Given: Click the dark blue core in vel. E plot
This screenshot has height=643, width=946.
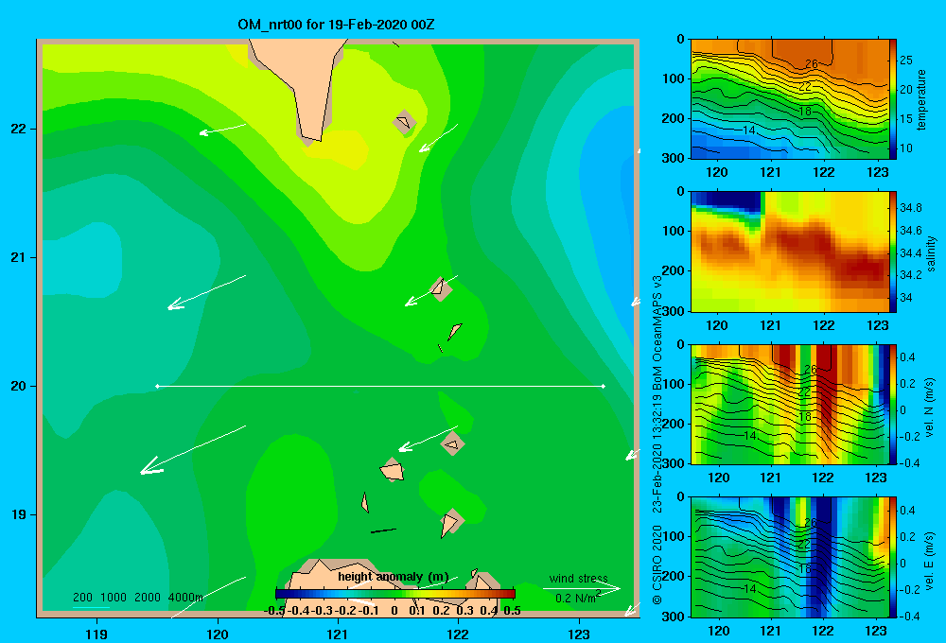Looking at the screenshot, I should (x=823, y=555).
